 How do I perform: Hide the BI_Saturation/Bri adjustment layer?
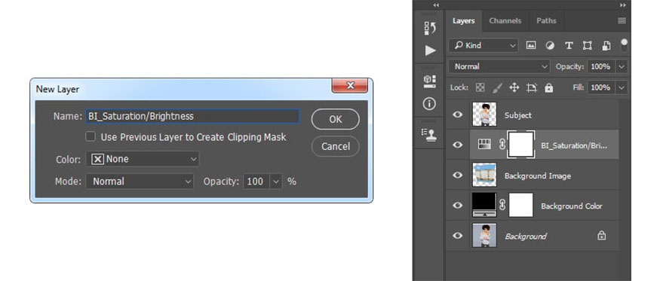[x=458, y=145]
